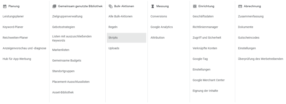Screen dimensions: 286x104
Task: Click the Planung calendar icon
Action: pos(5,6)
